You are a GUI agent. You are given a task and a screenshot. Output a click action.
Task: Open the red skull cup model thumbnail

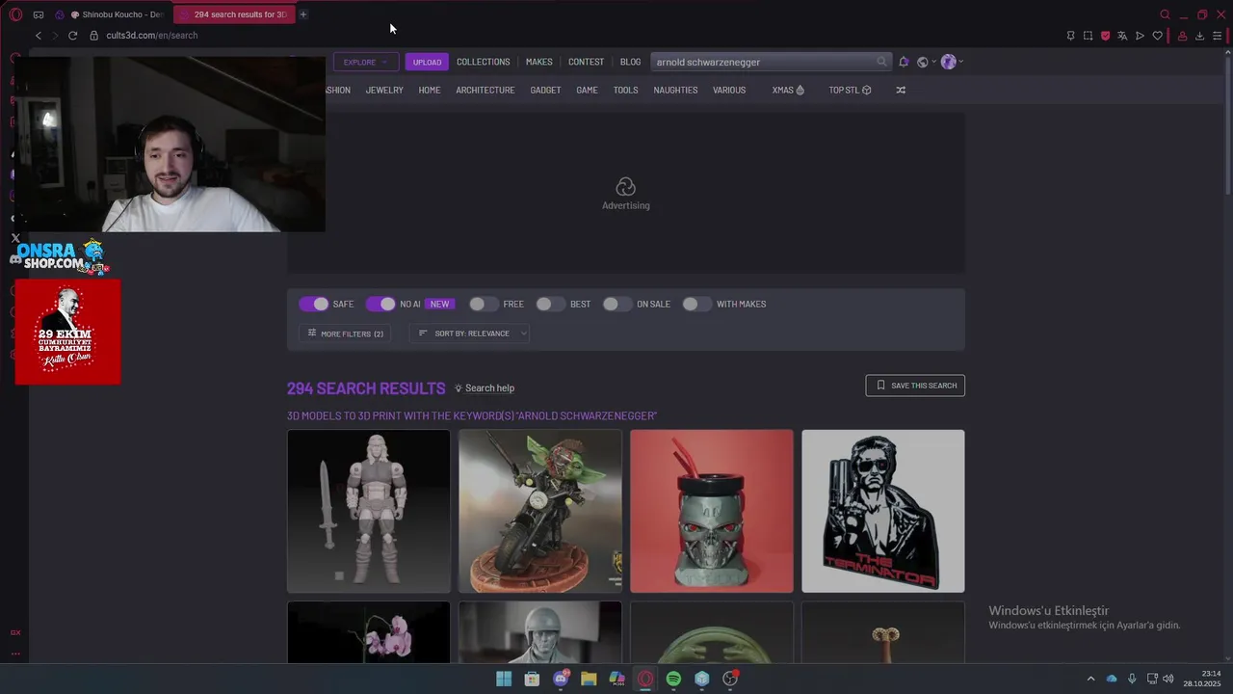point(712,511)
